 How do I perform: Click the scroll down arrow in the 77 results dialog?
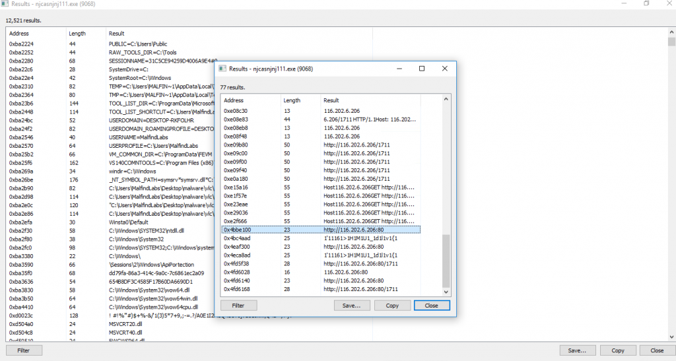click(x=446, y=292)
